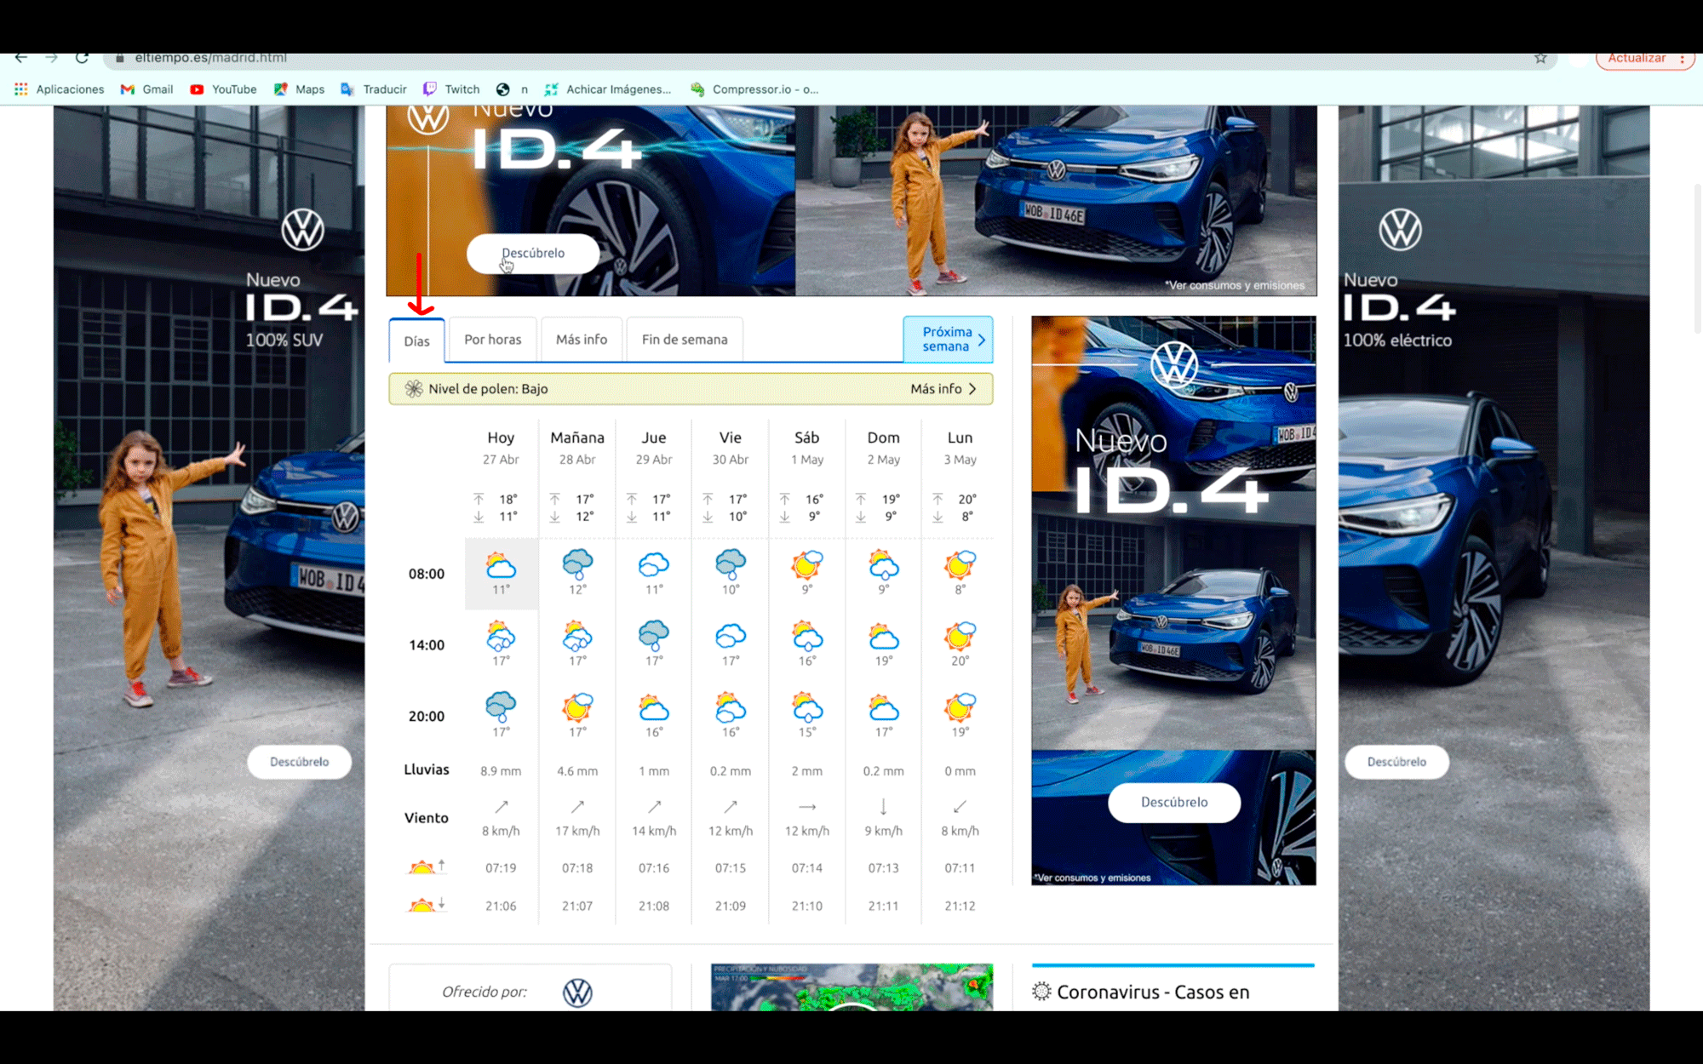Select the Vie 30 Abr column header

[731, 448]
